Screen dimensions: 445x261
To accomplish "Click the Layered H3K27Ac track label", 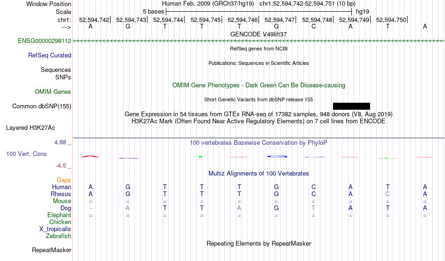I will click(x=30, y=128).
